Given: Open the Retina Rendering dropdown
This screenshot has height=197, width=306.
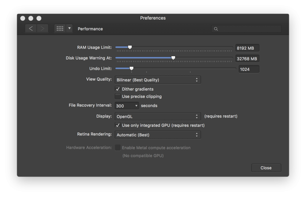Looking at the screenshot, I should tap(158, 135).
